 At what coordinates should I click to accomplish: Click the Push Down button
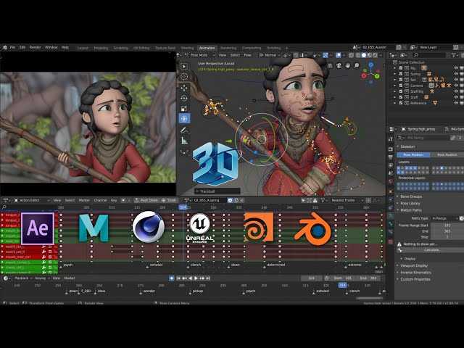[x=146, y=200]
